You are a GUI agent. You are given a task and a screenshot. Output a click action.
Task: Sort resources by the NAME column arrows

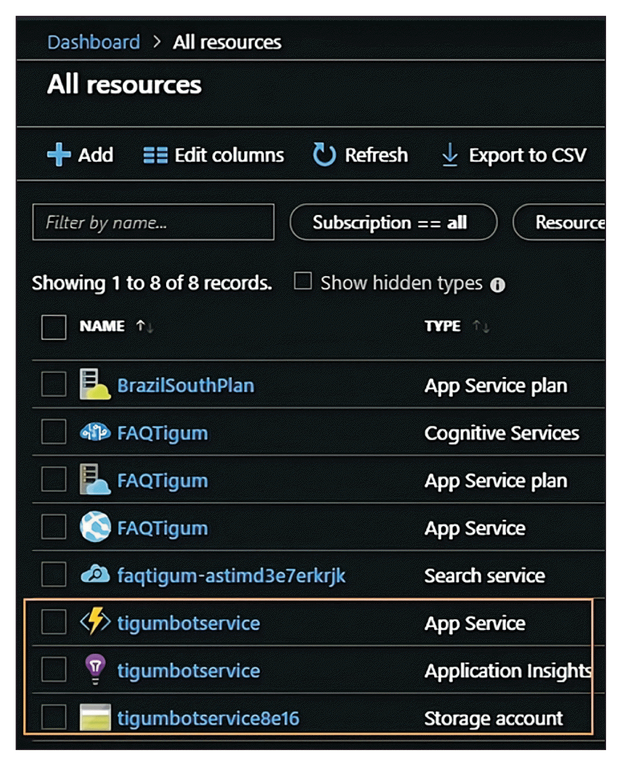coord(144,326)
